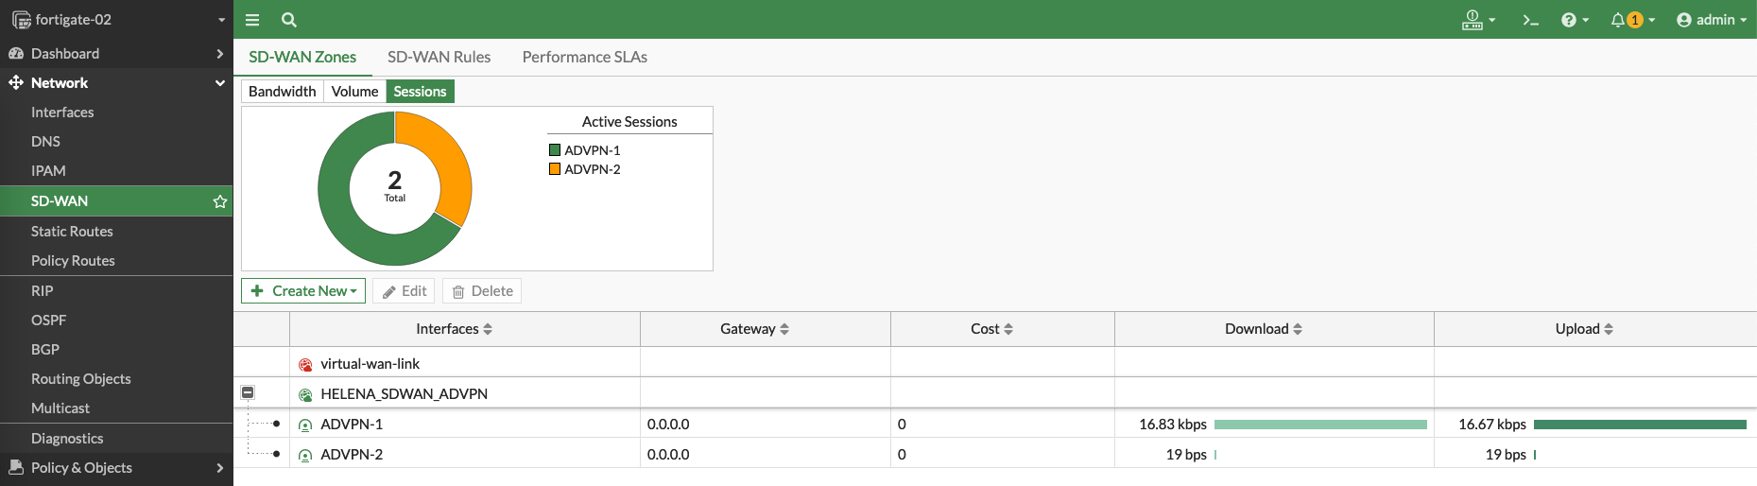Switch chart view to Bandwidth
The height and width of the screenshot is (486, 1757).
pyautogui.click(x=282, y=92)
